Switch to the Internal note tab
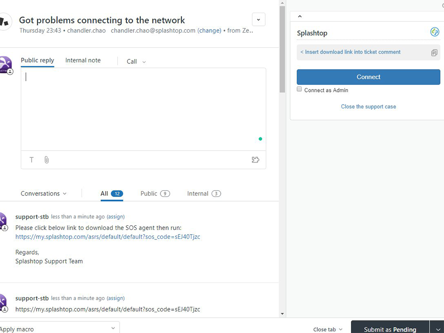The width and height of the screenshot is (444, 333). 83,60
